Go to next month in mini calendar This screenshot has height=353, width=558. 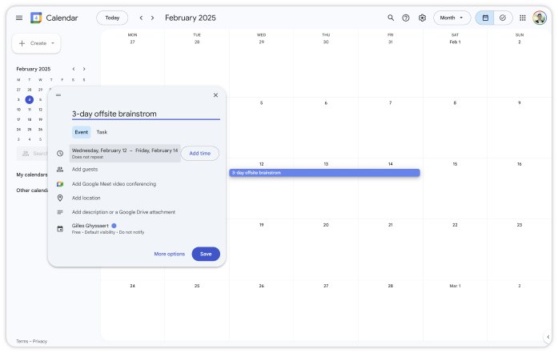pyautogui.click(x=84, y=69)
